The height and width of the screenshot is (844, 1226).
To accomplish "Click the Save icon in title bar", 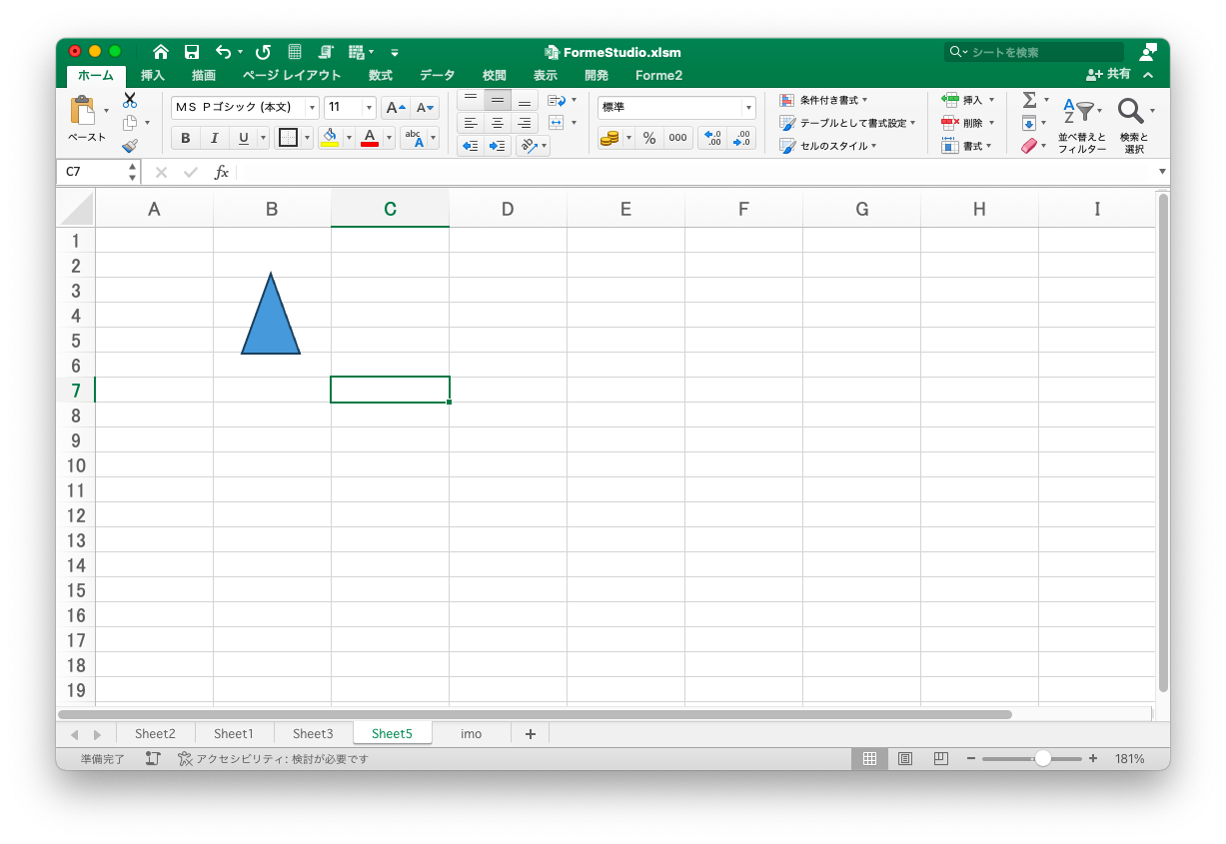I will tap(192, 52).
